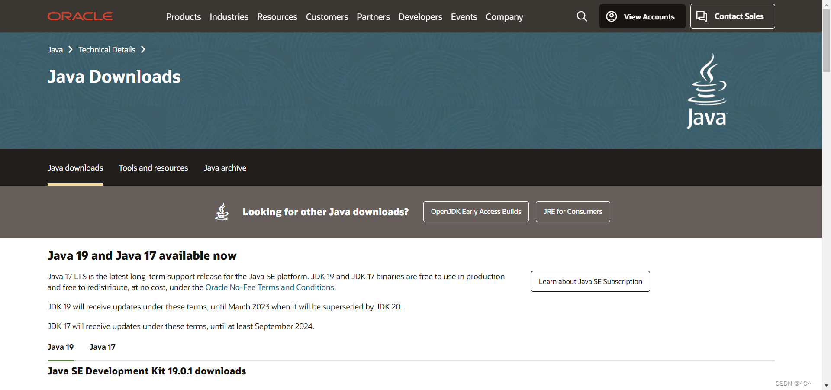The image size is (831, 390).
Task: Open the Products menu
Action: click(x=184, y=17)
